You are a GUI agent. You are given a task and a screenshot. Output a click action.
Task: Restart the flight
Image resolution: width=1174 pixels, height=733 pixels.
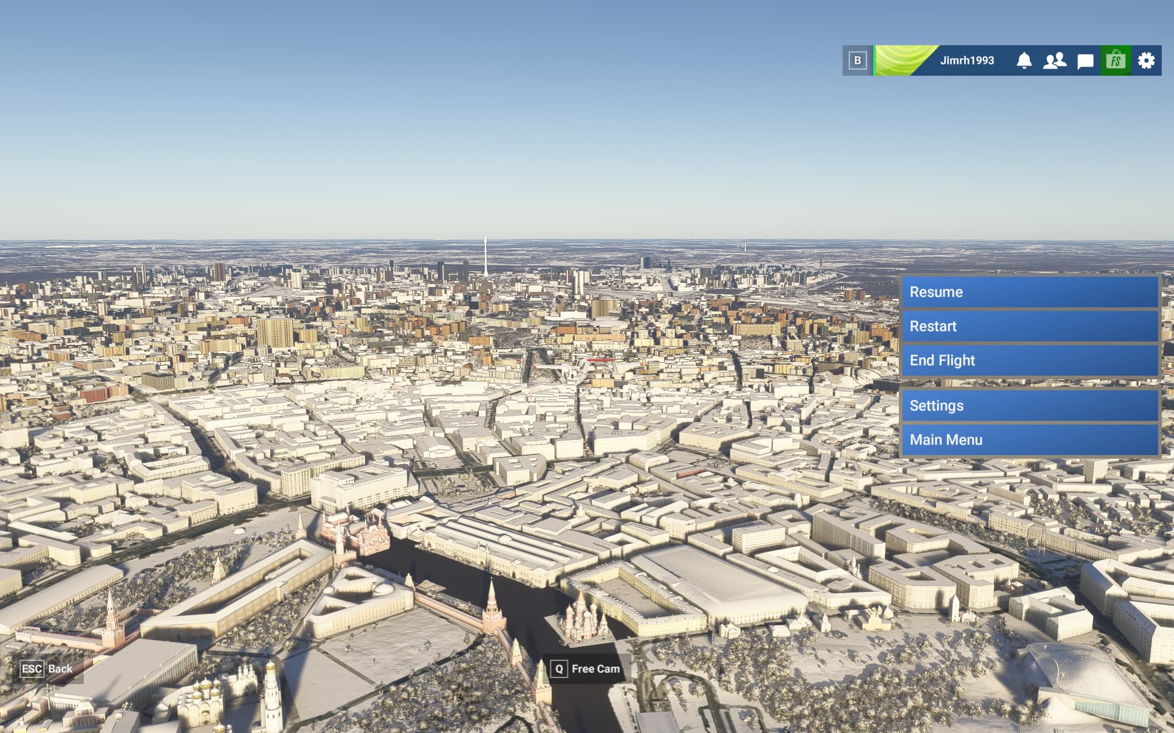1030,326
